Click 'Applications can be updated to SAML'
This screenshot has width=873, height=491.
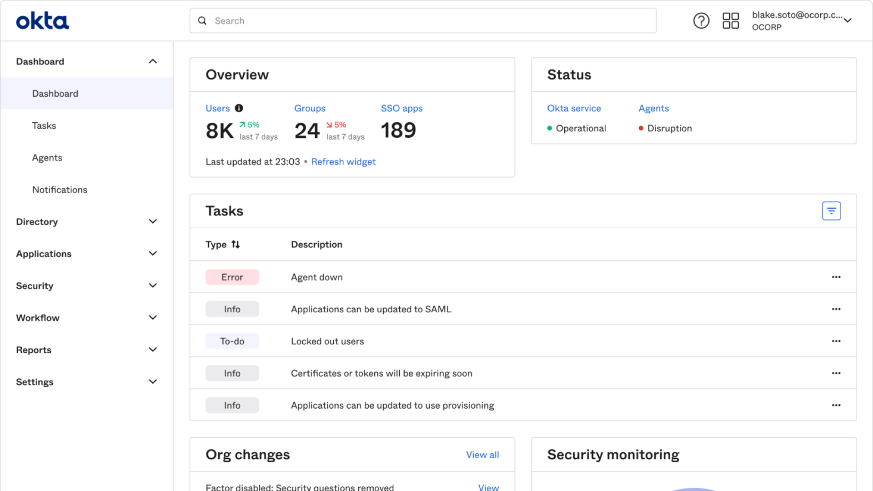click(371, 309)
